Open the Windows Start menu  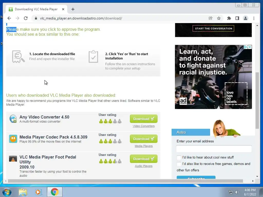[x=7, y=192]
